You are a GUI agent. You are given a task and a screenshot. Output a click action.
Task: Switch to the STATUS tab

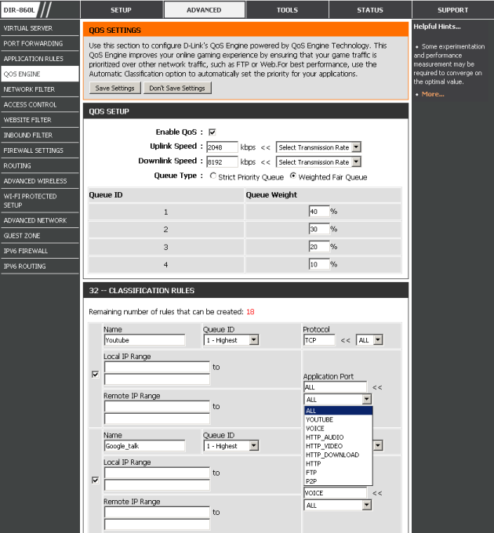[x=370, y=9]
